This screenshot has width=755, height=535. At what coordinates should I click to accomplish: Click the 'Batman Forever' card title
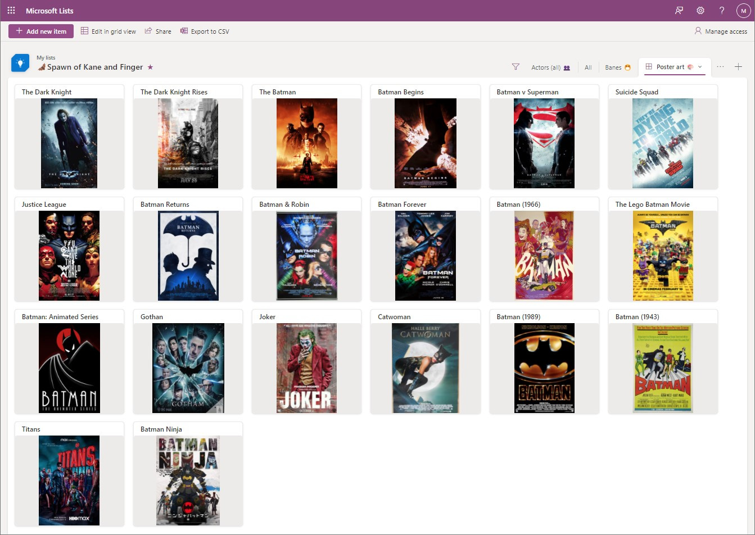click(x=402, y=205)
